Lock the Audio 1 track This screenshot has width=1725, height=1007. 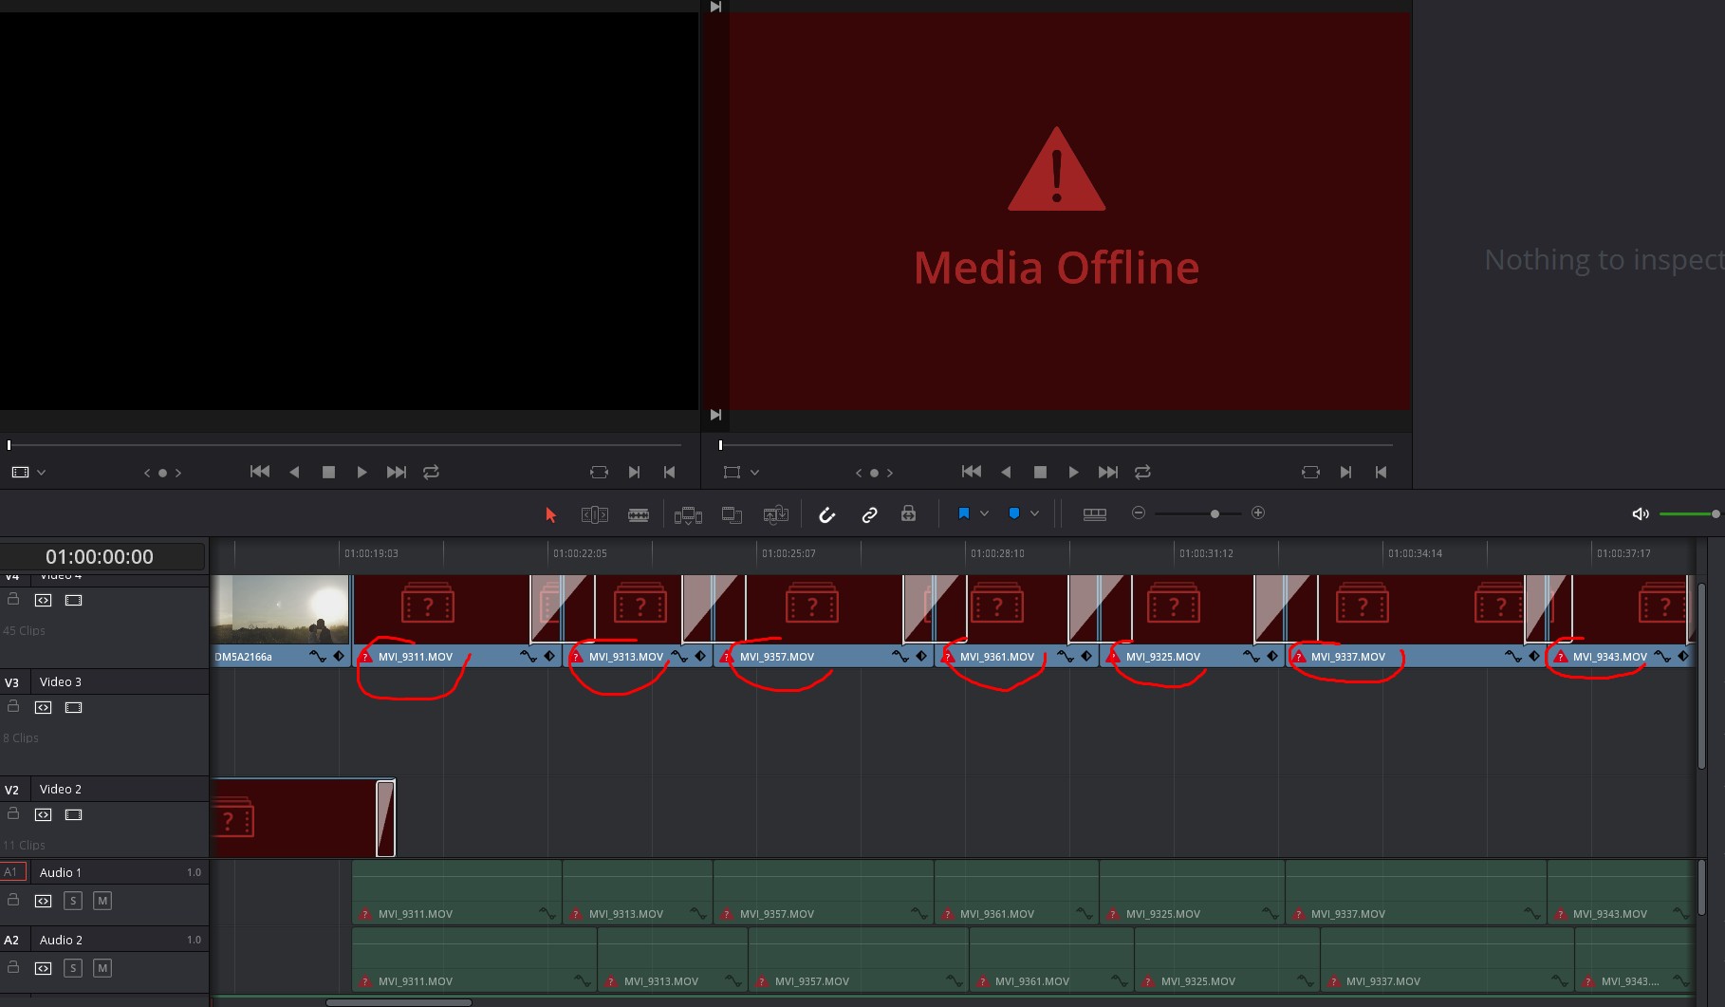[x=13, y=900]
